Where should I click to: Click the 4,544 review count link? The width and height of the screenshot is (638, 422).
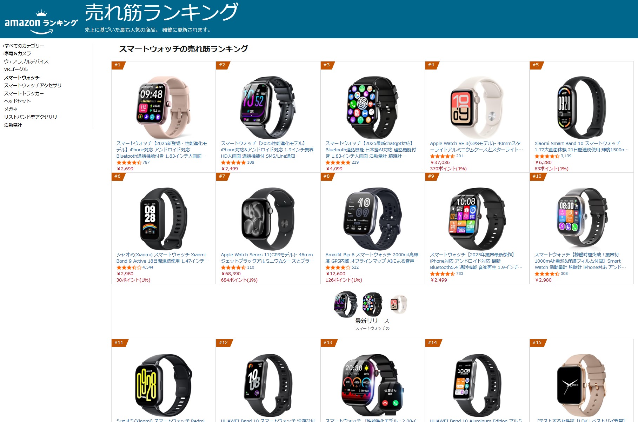click(x=148, y=267)
